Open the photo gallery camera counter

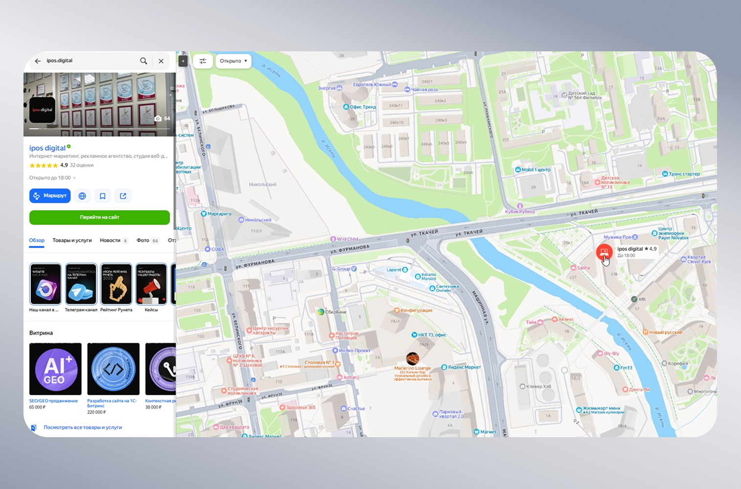coord(162,119)
